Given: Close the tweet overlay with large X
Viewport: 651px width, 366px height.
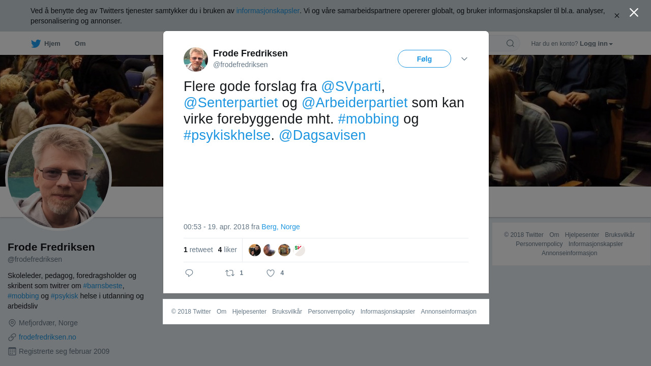Looking at the screenshot, I should 634,12.
